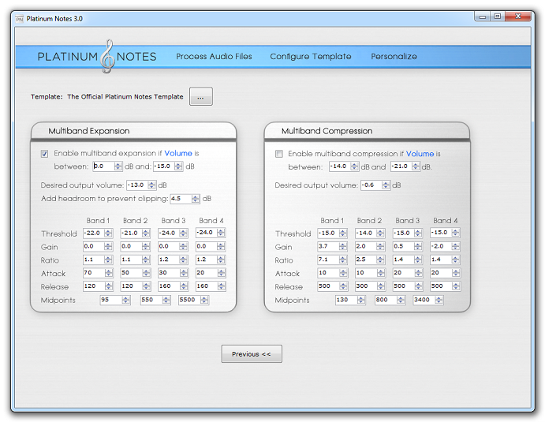Click the compression Desired output volume spinner arrows
545x422 pixels.
pyautogui.click(x=386, y=185)
